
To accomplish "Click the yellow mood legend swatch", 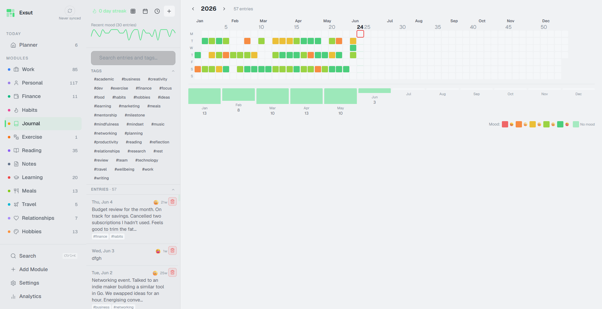I will (533, 124).
